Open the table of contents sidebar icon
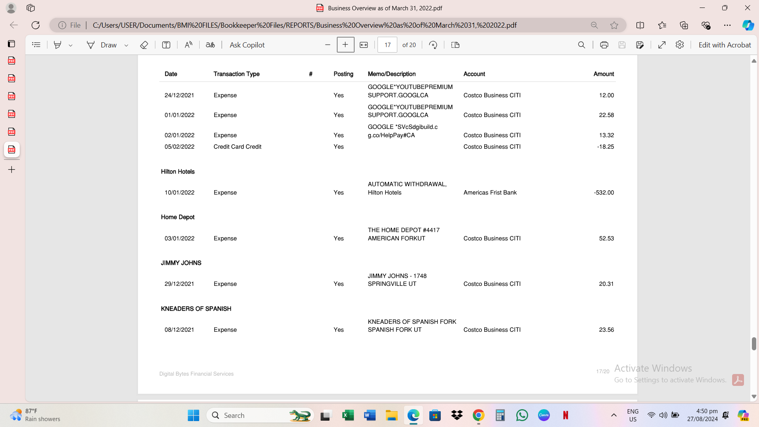The height and width of the screenshot is (427, 759). click(x=36, y=45)
